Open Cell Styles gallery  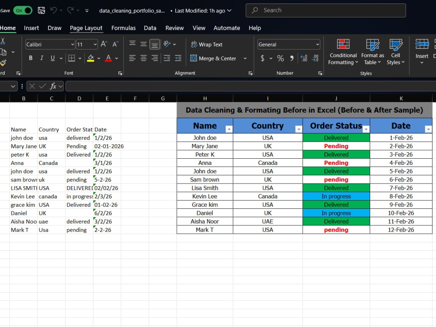[395, 52]
